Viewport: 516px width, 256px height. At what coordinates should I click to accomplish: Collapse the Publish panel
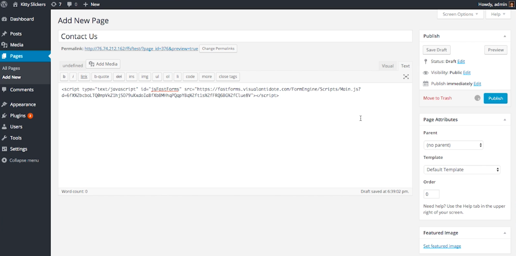point(504,36)
